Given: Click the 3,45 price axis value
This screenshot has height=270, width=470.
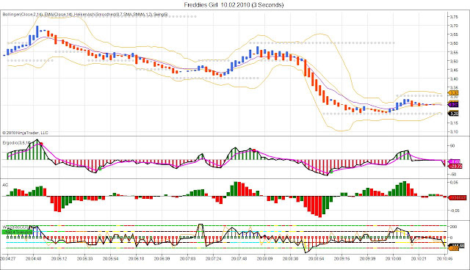Looking at the screenshot, I should tap(454, 70).
